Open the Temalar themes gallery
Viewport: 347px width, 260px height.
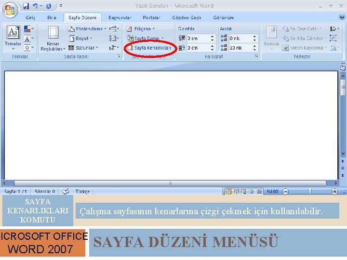point(13,38)
